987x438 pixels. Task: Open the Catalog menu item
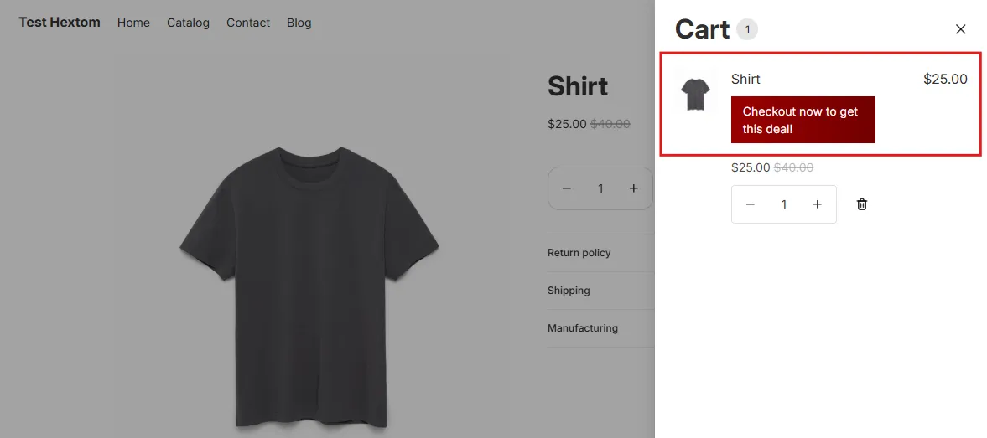(x=188, y=23)
